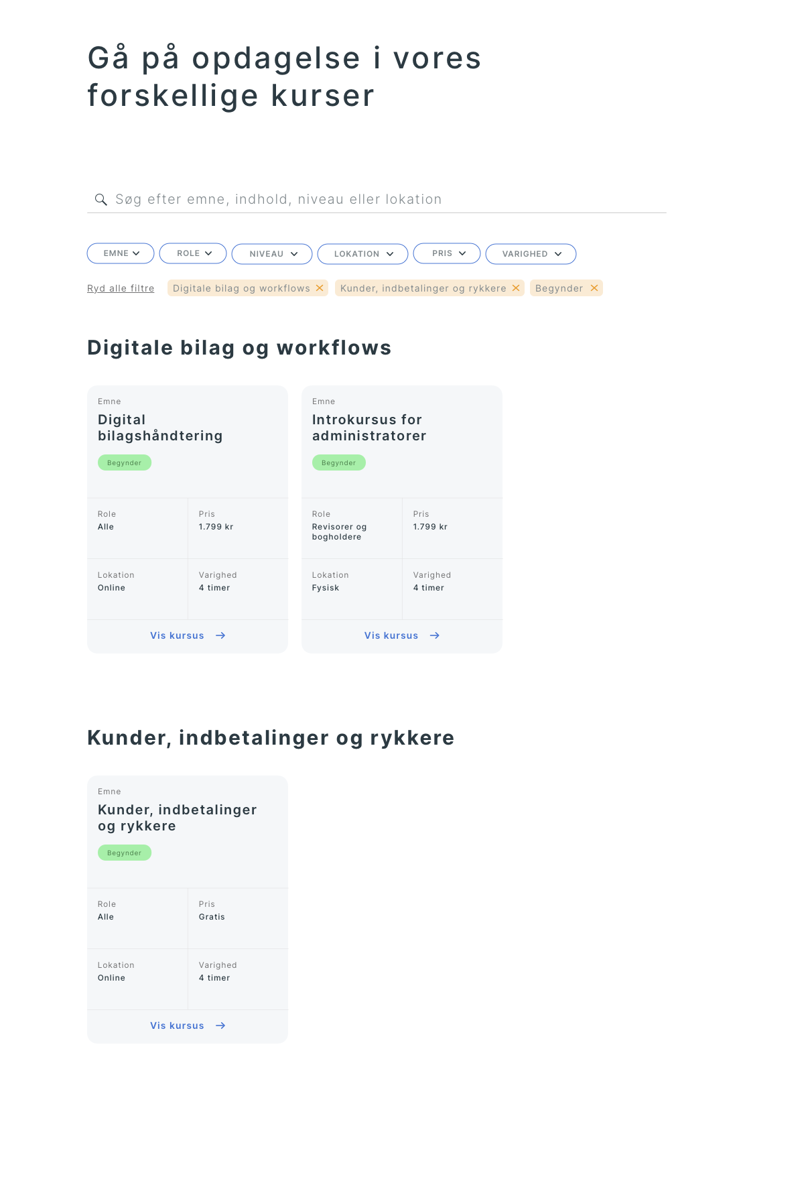The height and width of the screenshot is (1179, 804).
Task: Click 4 timer on Introkursus for administratorer card
Action: pyautogui.click(x=429, y=588)
